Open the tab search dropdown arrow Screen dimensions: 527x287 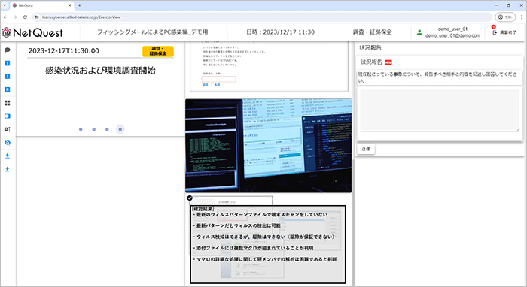(5, 5)
